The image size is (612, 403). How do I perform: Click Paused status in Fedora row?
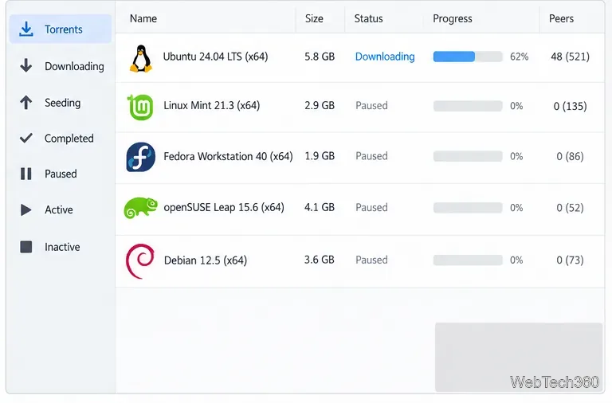(x=371, y=156)
